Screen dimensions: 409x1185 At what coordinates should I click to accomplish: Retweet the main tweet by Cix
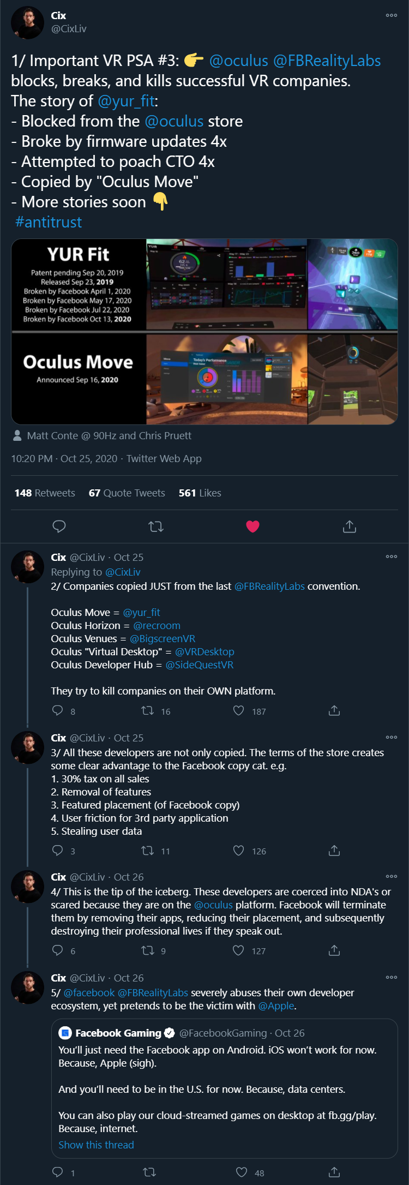[156, 526]
